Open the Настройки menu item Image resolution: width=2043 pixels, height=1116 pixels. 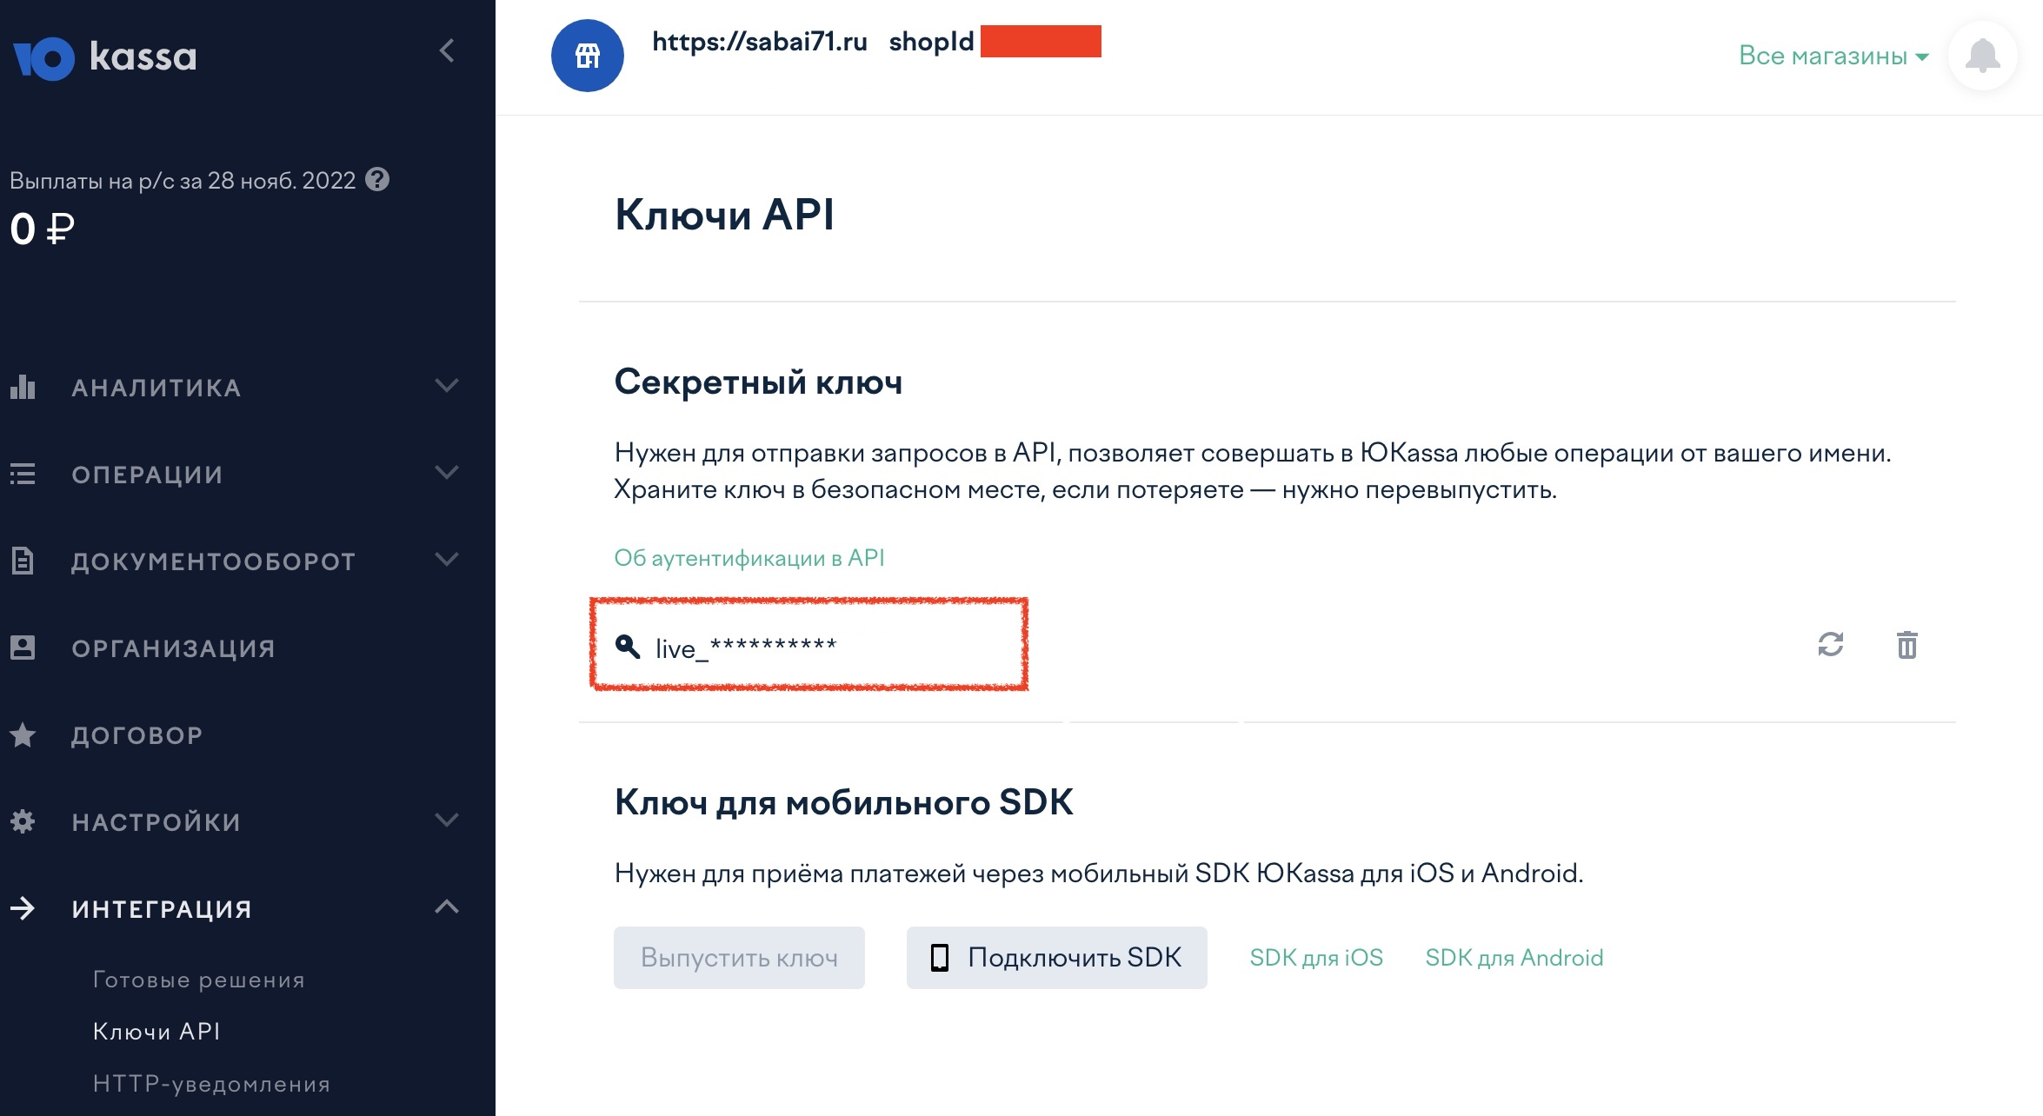[156, 822]
